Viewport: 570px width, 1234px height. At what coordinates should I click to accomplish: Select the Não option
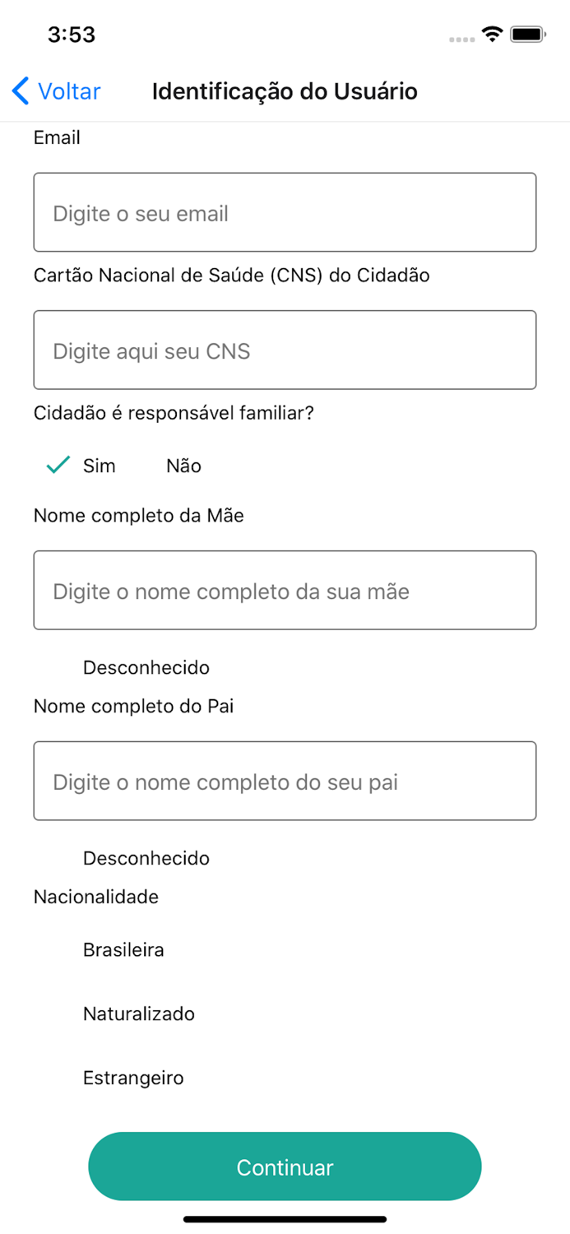click(182, 465)
